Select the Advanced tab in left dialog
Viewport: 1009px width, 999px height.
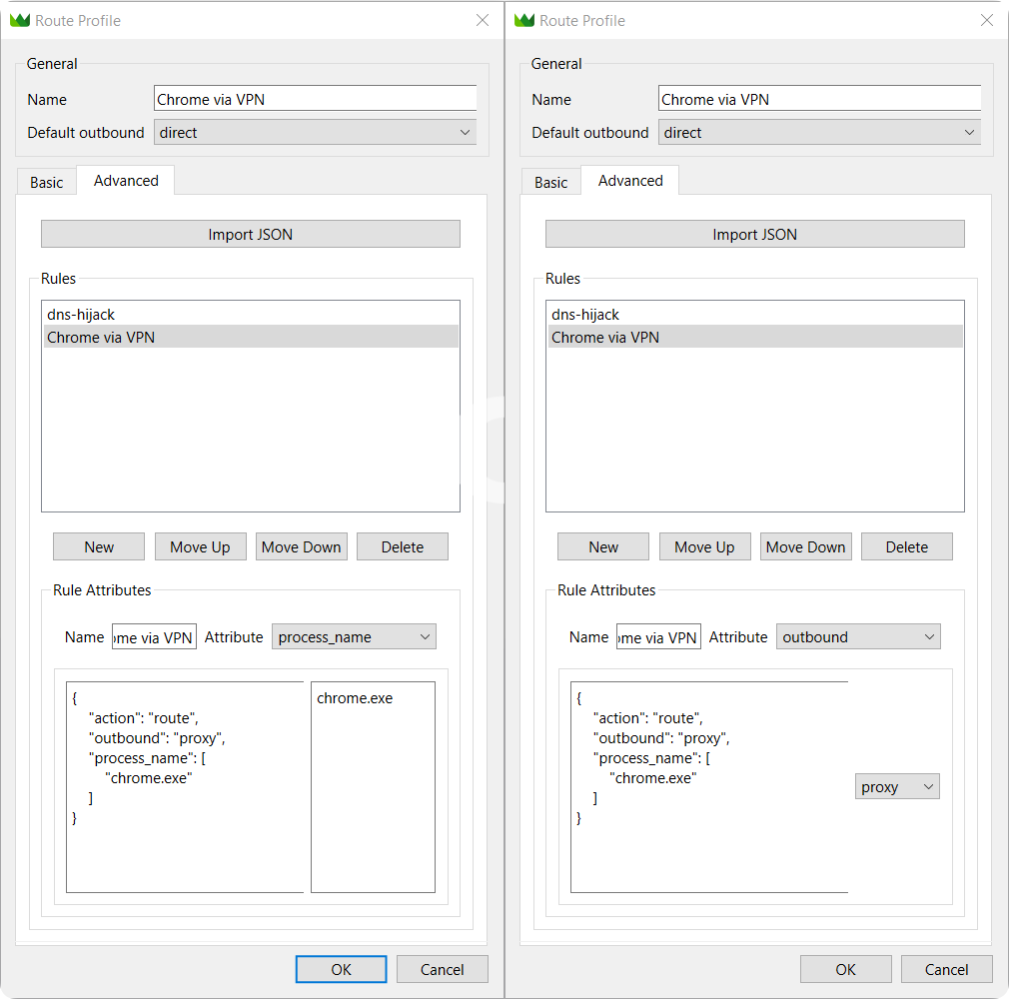coord(126,181)
